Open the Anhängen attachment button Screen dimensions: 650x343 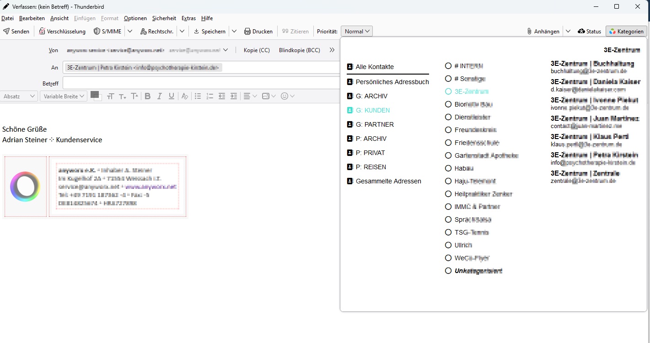tap(543, 32)
